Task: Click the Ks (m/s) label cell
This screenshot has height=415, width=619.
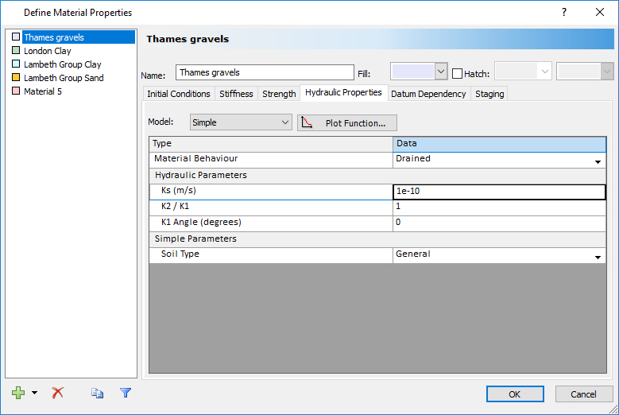Action: [x=271, y=192]
